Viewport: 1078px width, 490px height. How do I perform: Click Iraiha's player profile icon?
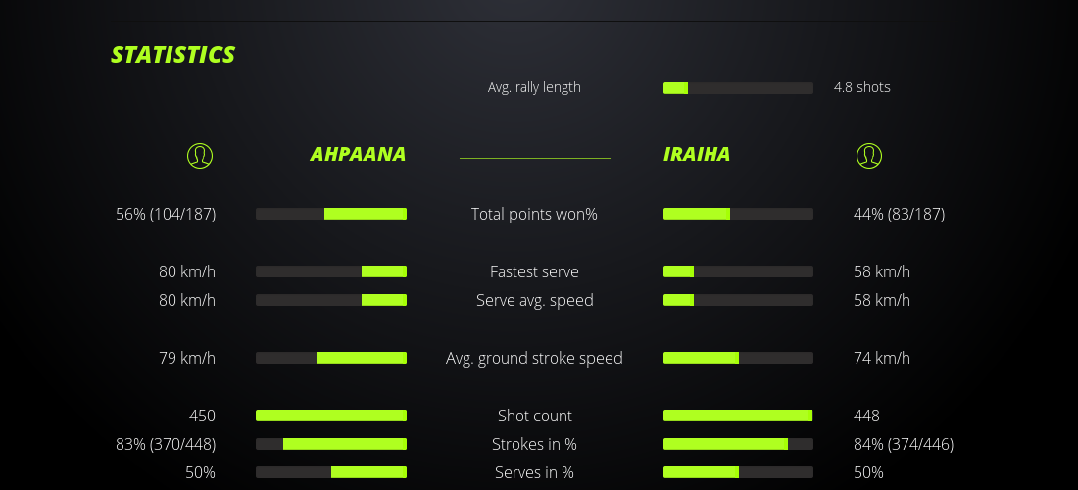[869, 155]
